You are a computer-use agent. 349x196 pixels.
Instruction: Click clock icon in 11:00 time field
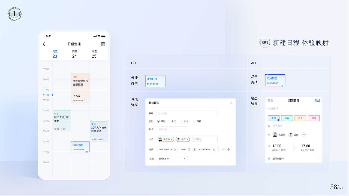coord(228,149)
